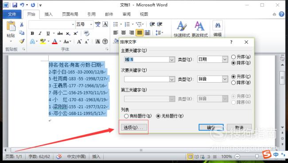288x163 pixels.
Task: Click the Format Painter brush icon
Action: (22, 41)
